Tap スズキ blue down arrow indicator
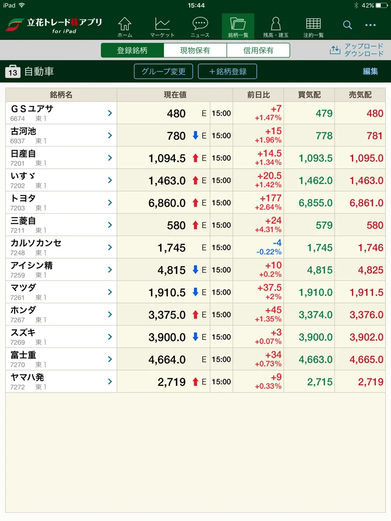The height and width of the screenshot is (521, 391). coord(195,336)
